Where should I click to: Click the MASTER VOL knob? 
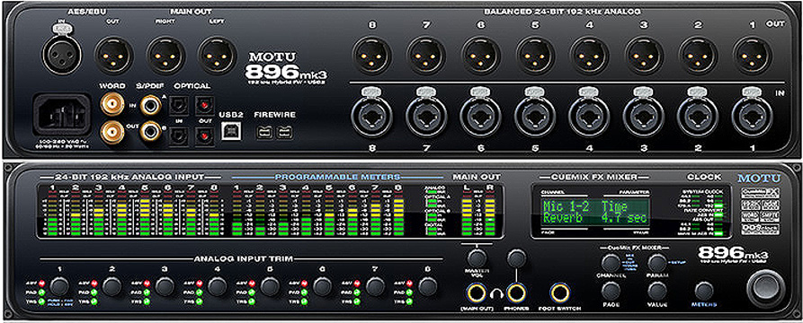(477, 258)
